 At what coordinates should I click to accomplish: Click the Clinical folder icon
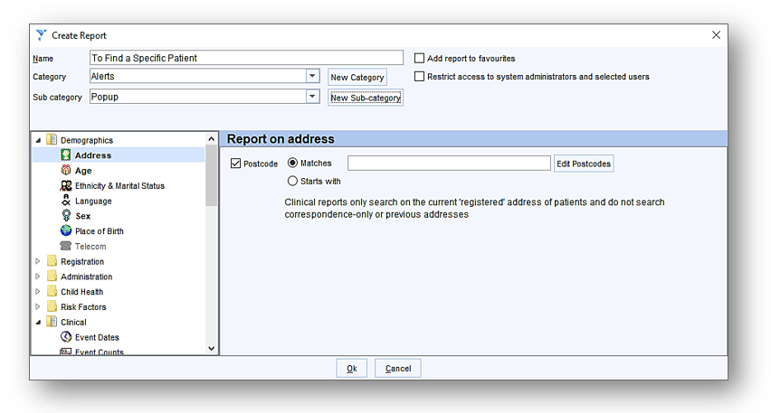pos(52,322)
